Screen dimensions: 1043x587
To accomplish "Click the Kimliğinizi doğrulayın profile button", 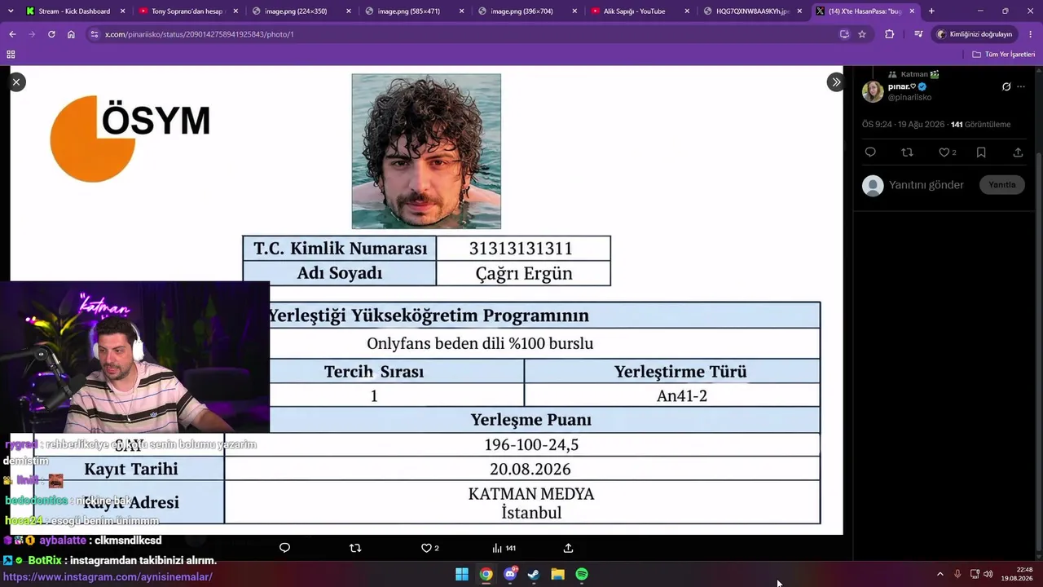I will 975,34.
